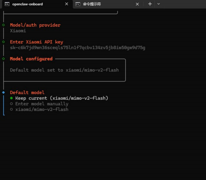Open a new terminal tab with plus button
The width and height of the screenshot is (206, 180).
point(150,4)
